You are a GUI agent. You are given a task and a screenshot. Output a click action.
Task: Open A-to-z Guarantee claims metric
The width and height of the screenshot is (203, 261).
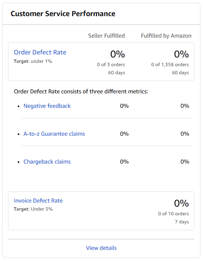point(54,134)
